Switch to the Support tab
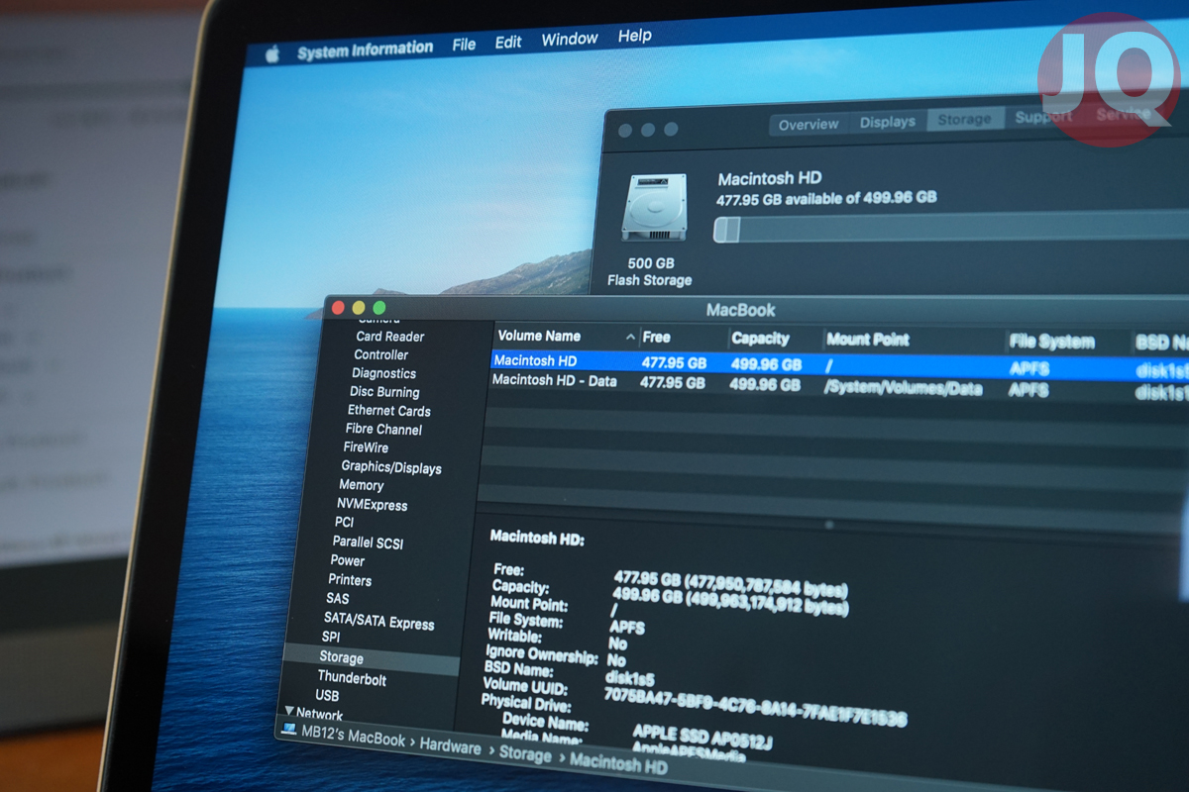This screenshot has width=1189, height=792. coord(1043,117)
